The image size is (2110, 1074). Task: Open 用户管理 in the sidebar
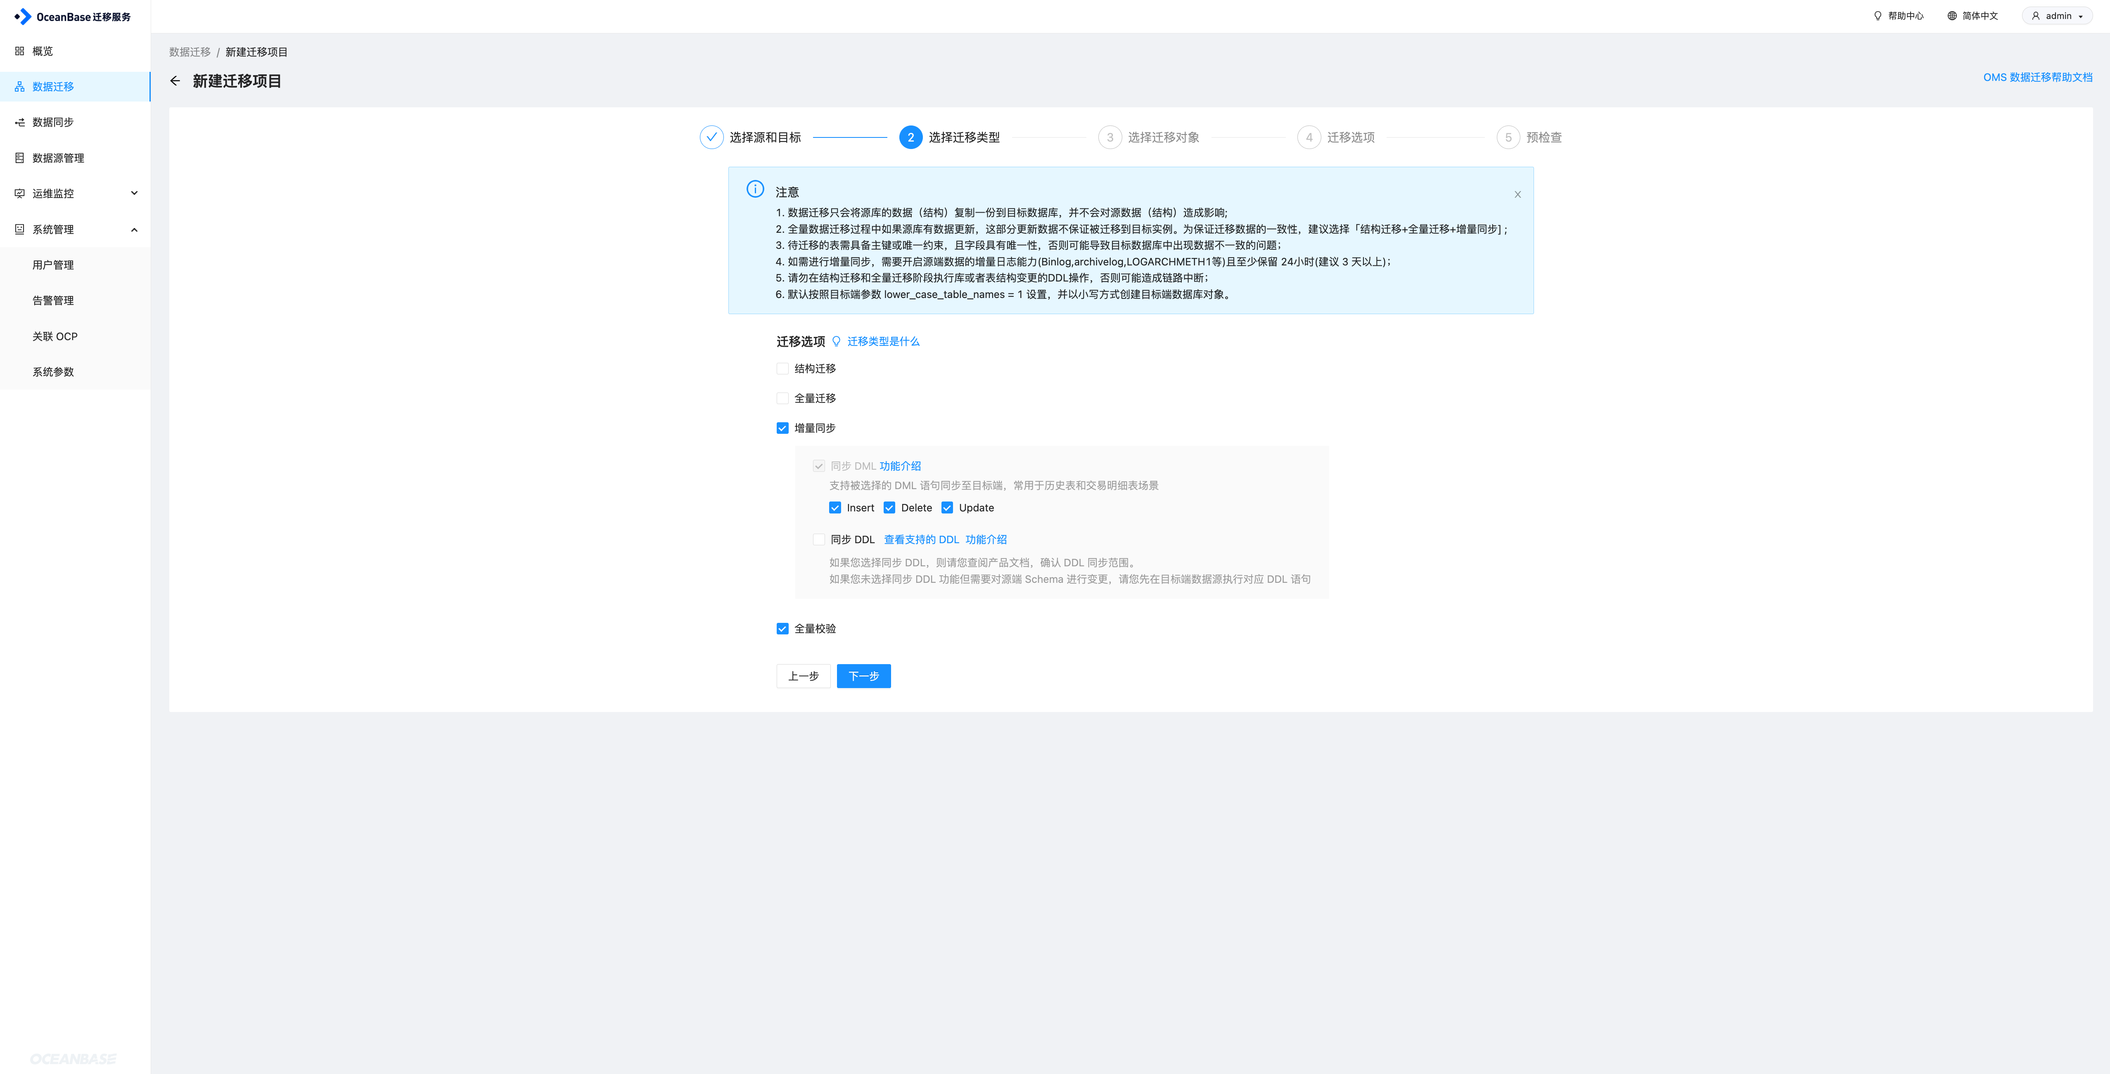(53, 265)
